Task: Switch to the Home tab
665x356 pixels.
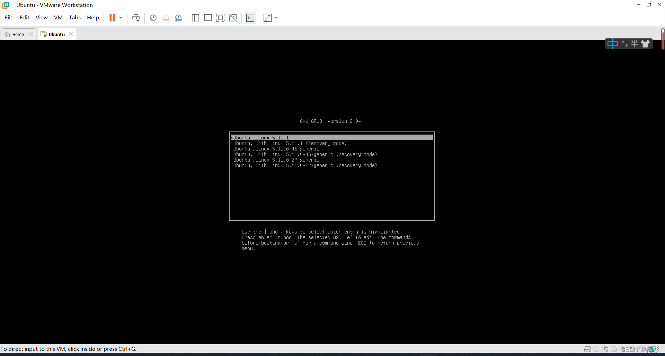Action: [x=16, y=34]
